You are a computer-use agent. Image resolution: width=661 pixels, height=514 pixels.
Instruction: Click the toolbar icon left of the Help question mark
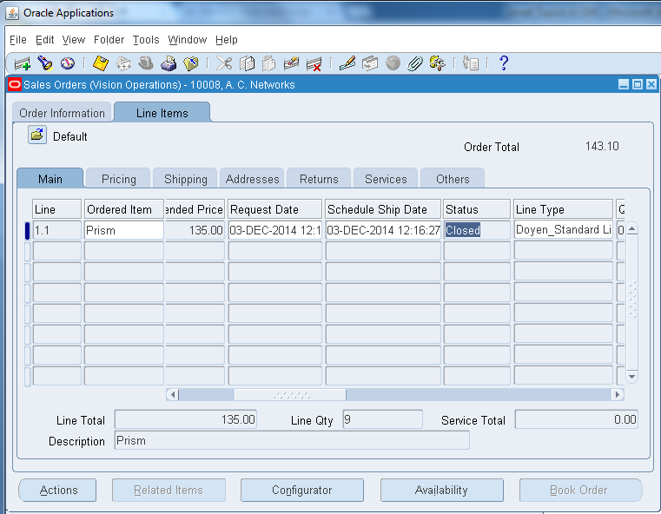(471, 63)
